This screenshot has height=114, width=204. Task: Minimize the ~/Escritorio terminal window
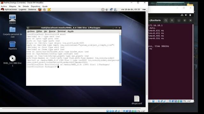179,20
